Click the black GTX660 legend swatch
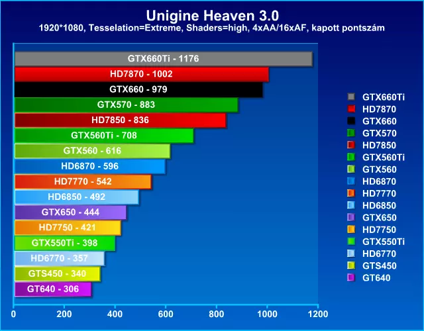Viewport: 424px width, 331px height. pyautogui.click(x=351, y=120)
